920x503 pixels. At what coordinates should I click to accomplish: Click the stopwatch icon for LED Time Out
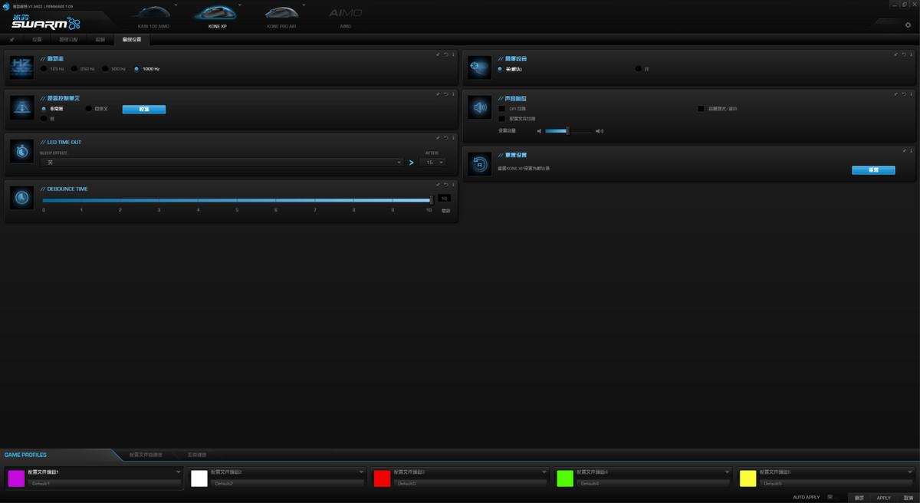click(x=21, y=152)
